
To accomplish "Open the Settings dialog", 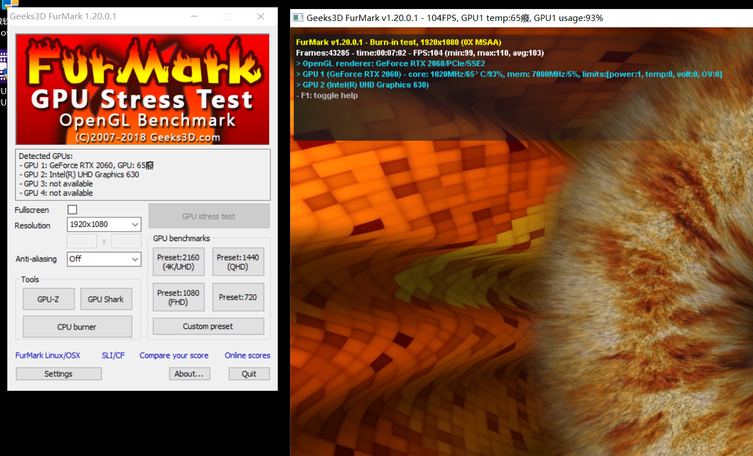I will point(58,374).
